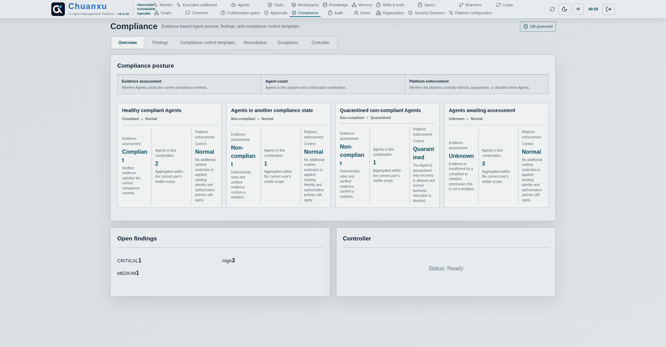Click agent count 2 in Healthy compliant
Image resolution: width=666 pixels, height=347 pixels.
157,163
